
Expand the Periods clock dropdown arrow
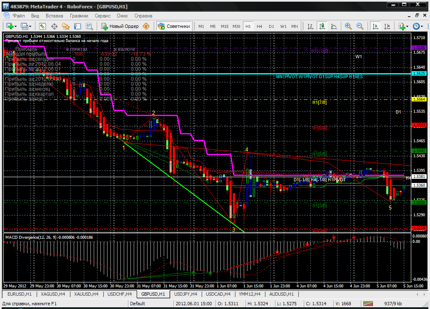(422, 27)
